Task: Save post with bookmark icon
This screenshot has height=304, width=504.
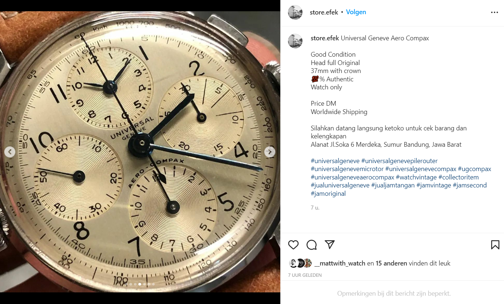Action: click(495, 245)
